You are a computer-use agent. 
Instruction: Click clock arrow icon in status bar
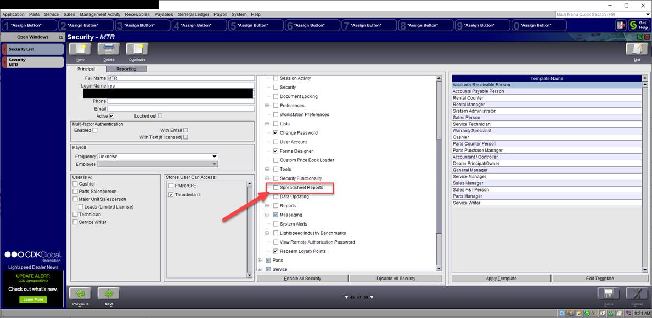click(603, 314)
